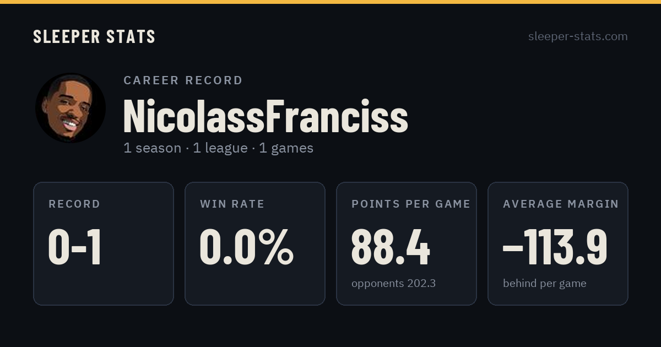The height and width of the screenshot is (347, 661).
Task: Open the RECORD stat card
Action: pos(104,243)
